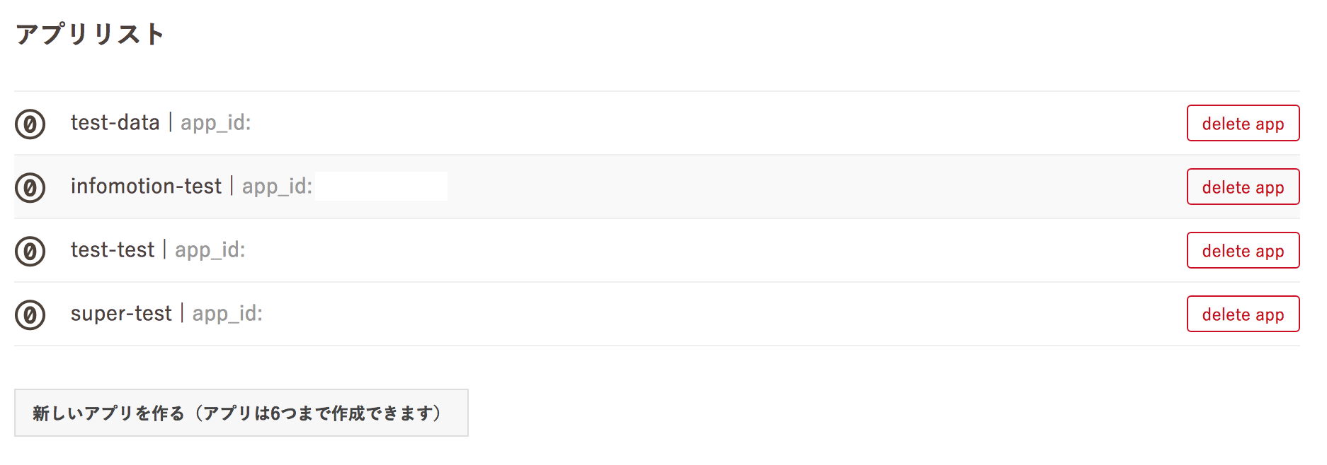The height and width of the screenshot is (465, 1327).
Task: Click the アプリリスト heading
Action: (x=90, y=34)
